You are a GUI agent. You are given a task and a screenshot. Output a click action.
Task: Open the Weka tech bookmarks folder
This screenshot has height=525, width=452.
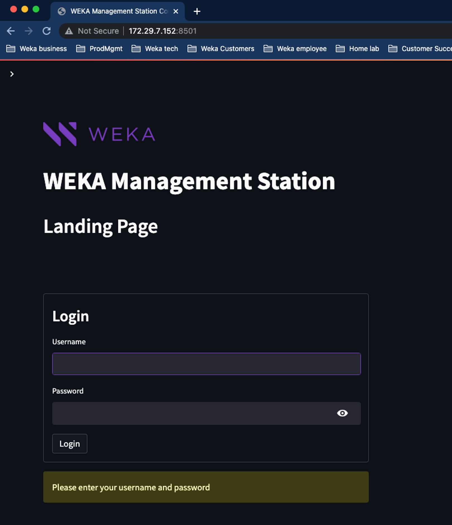pyautogui.click(x=155, y=49)
